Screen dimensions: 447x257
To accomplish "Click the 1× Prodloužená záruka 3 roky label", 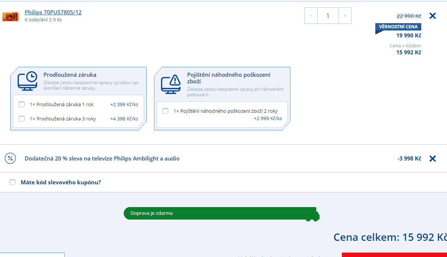I will (63, 119).
